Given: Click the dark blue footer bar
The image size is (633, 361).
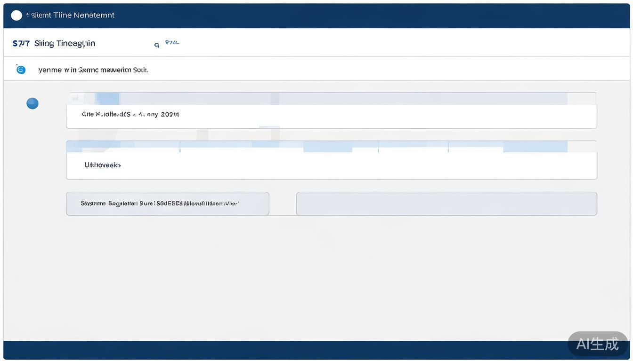Looking at the screenshot, I should click(283, 350).
